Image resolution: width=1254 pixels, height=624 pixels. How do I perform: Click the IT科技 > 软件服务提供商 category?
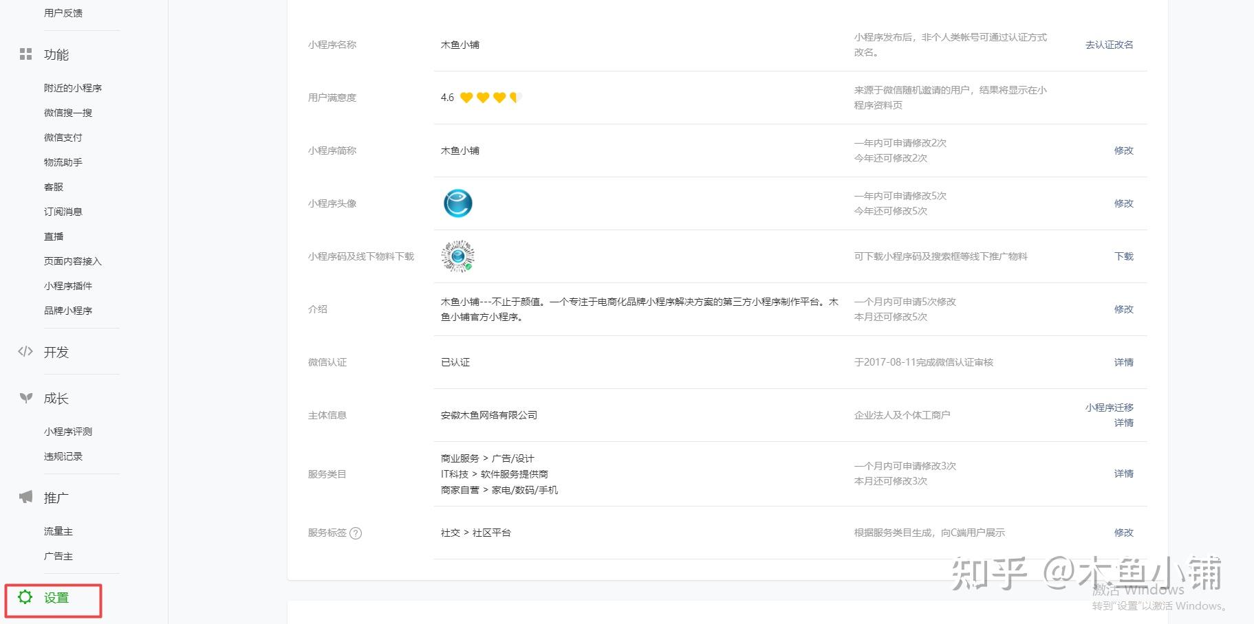495,474
